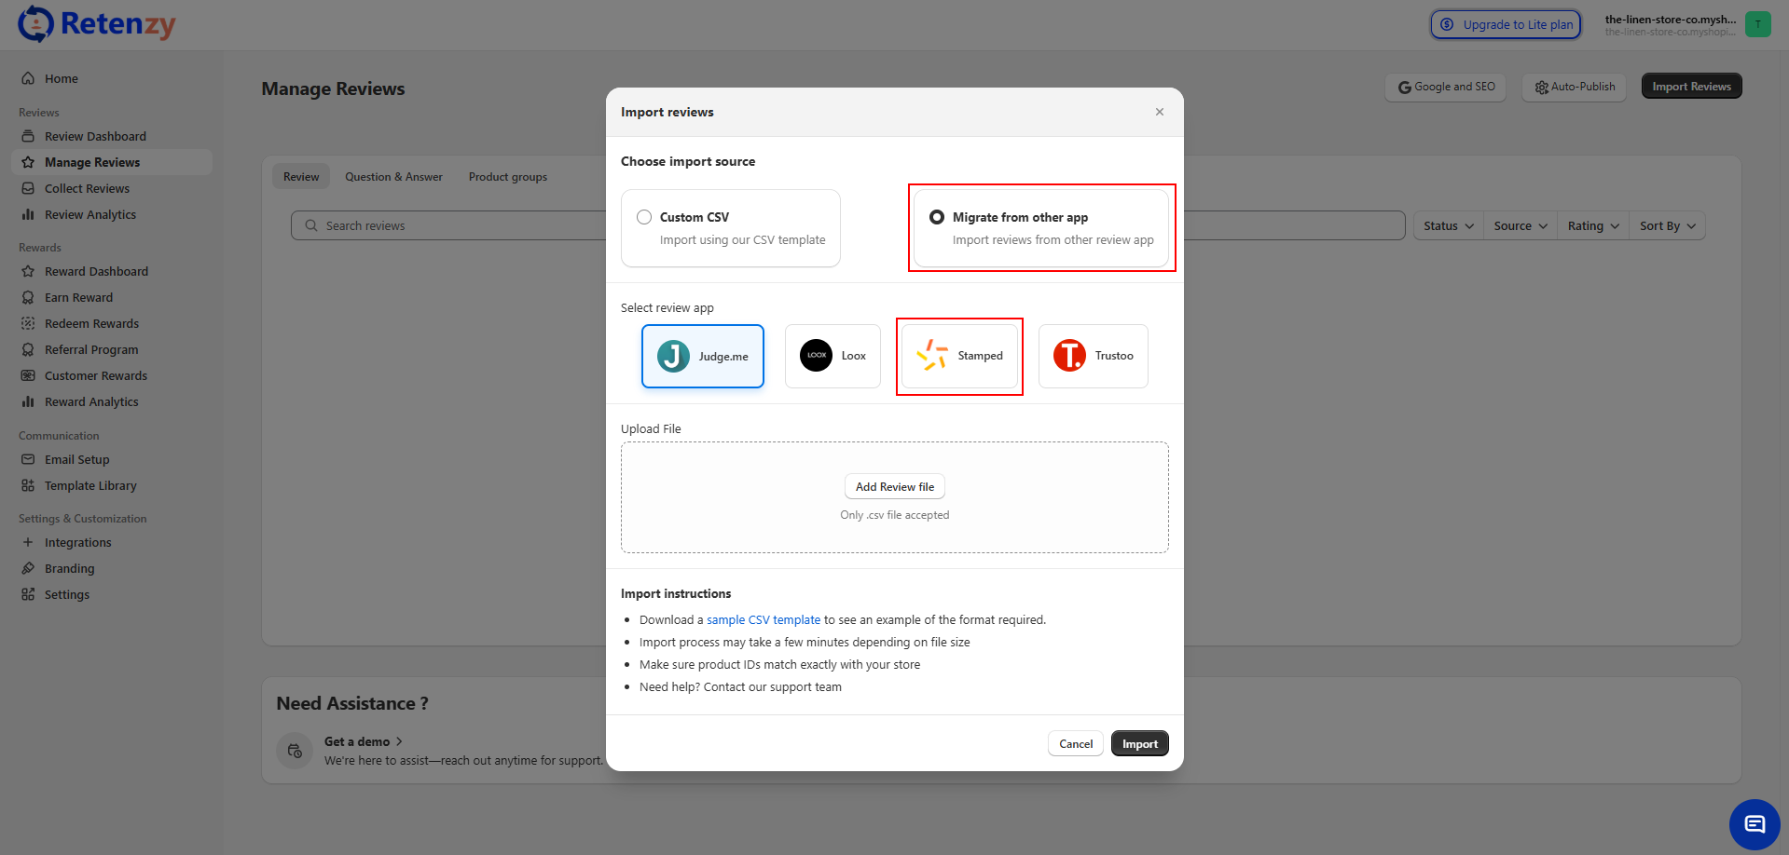
Task: Open Review Dashboard from sidebar
Action: click(112, 136)
